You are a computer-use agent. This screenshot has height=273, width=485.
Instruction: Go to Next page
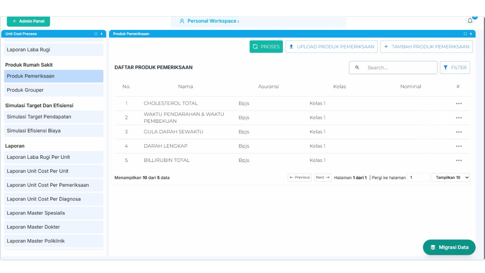(323, 177)
